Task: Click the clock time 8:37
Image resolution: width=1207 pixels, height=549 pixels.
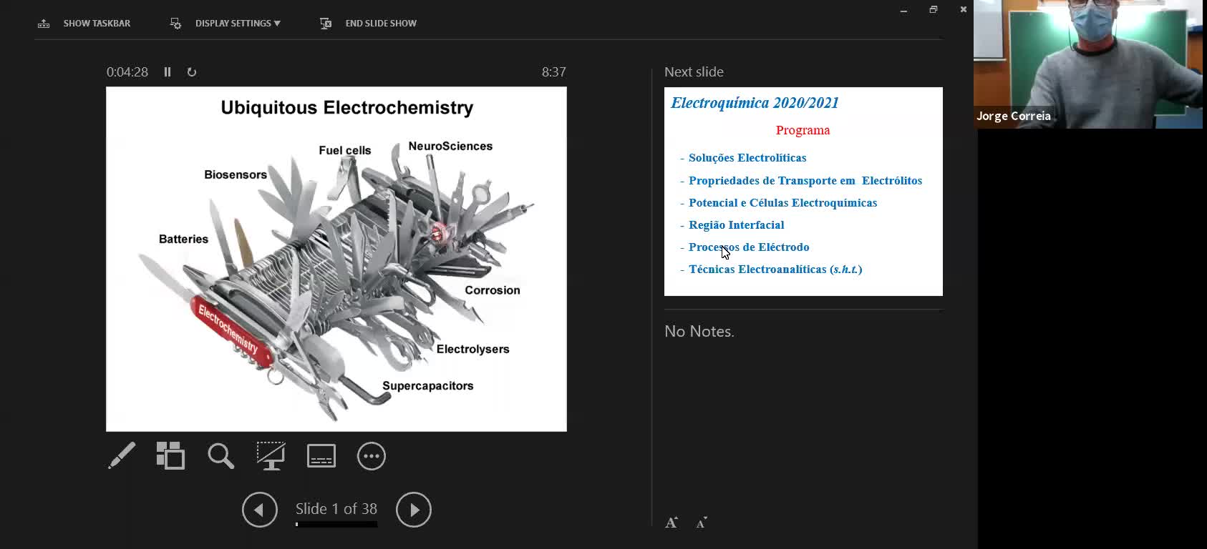Action: click(x=554, y=72)
